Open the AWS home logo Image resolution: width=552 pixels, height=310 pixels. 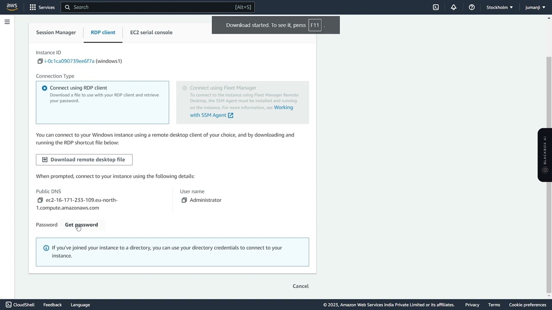click(x=12, y=7)
